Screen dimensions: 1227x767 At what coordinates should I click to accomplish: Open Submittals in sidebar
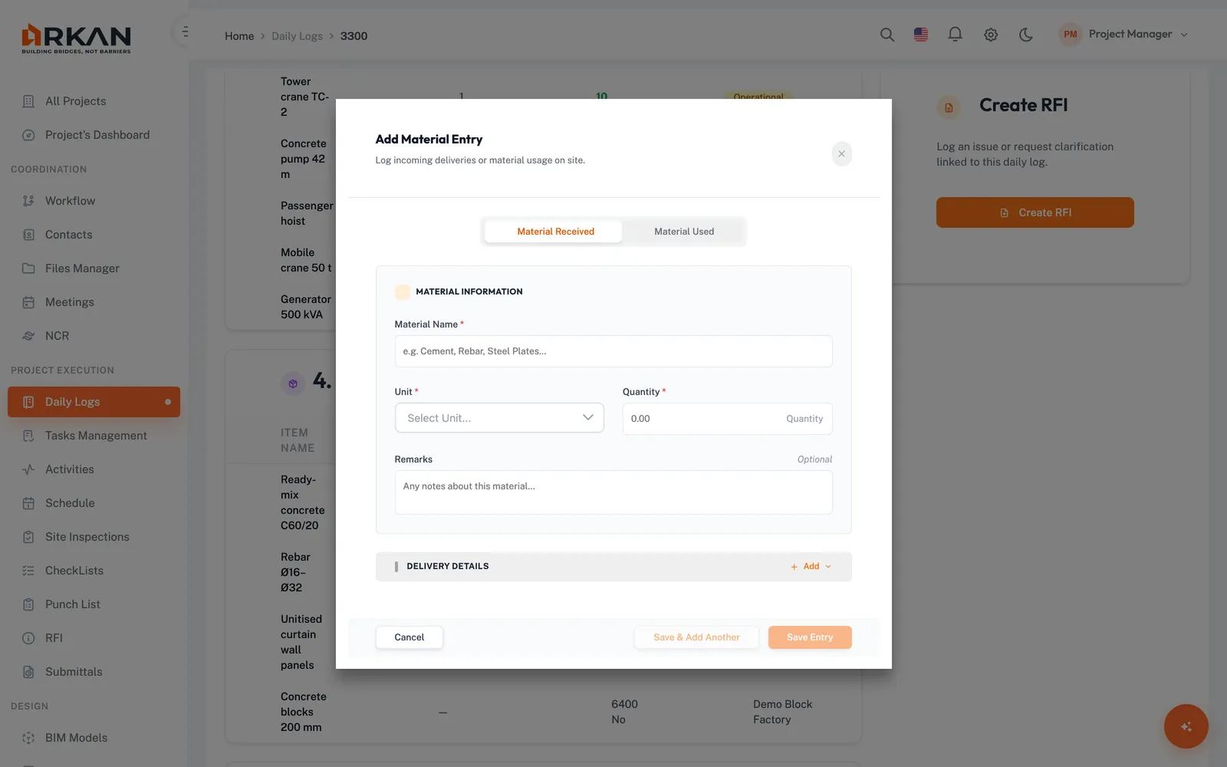(94, 672)
